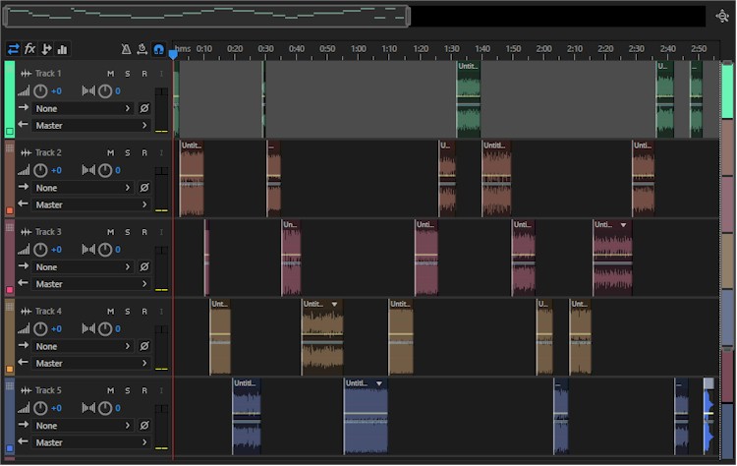The height and width of the screenshot is (466, 737).
Task: Click the Track 2 stereo pan icon
Action: click(88, 170)
